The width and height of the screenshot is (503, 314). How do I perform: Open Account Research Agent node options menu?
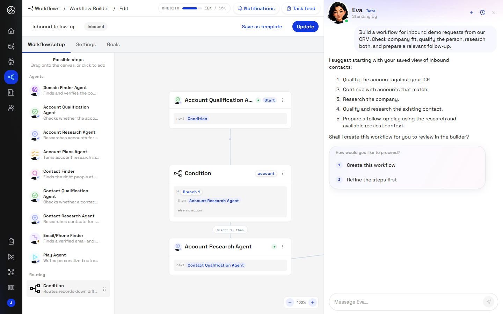(x=283, y=247)
